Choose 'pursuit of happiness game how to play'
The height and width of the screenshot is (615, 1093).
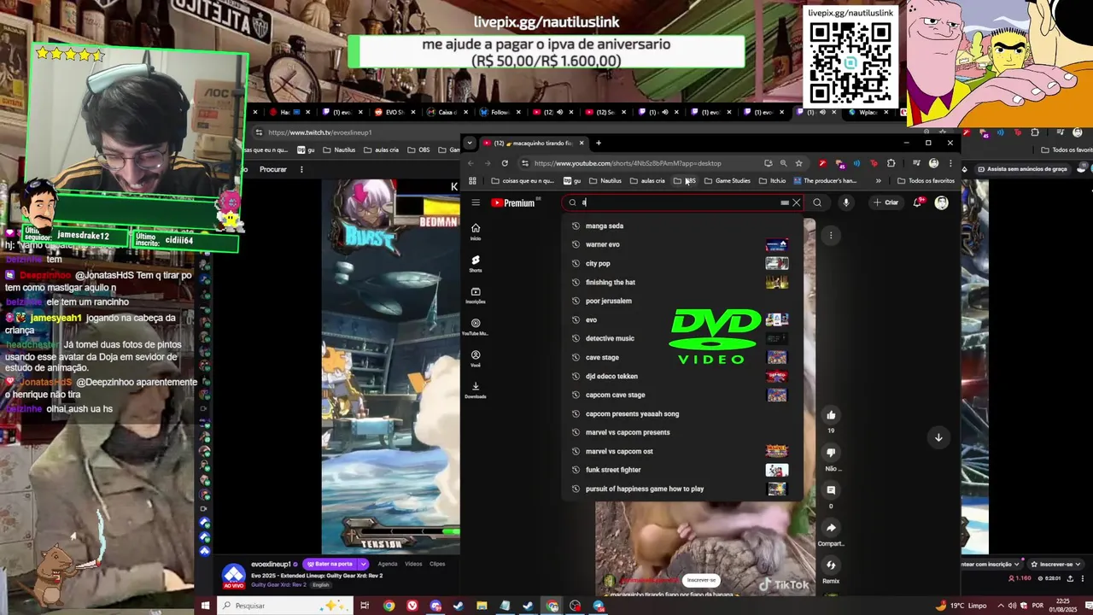tap(681, 489)
